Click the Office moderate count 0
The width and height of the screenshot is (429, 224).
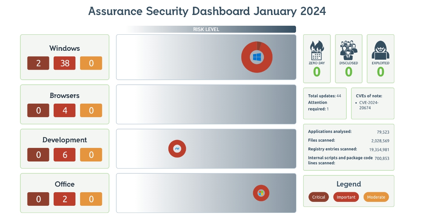(x=91, y=199)
